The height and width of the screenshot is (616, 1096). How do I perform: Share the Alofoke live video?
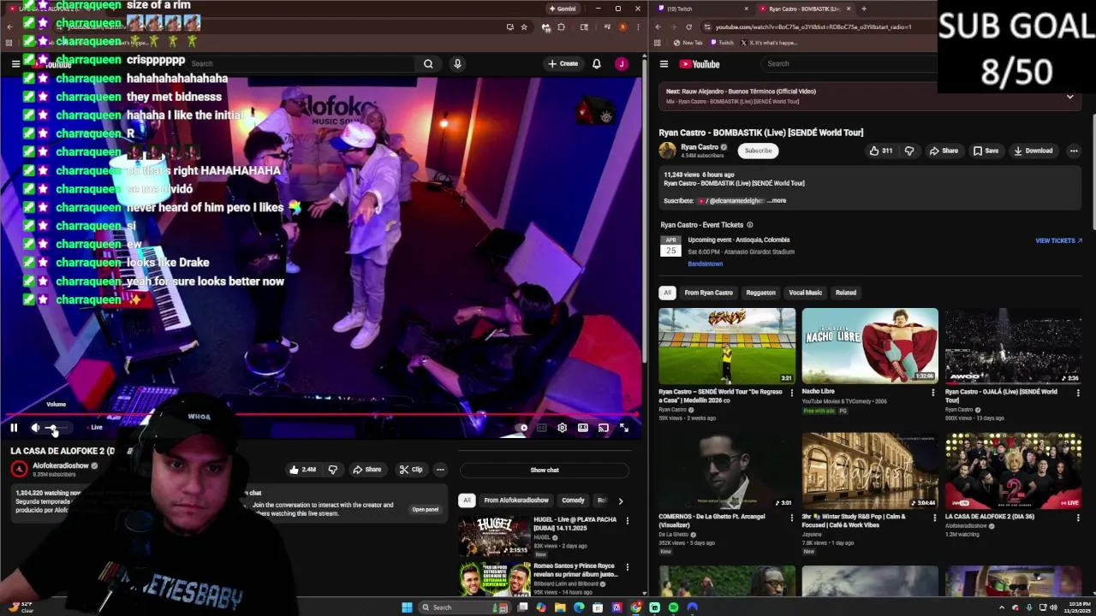366,469
